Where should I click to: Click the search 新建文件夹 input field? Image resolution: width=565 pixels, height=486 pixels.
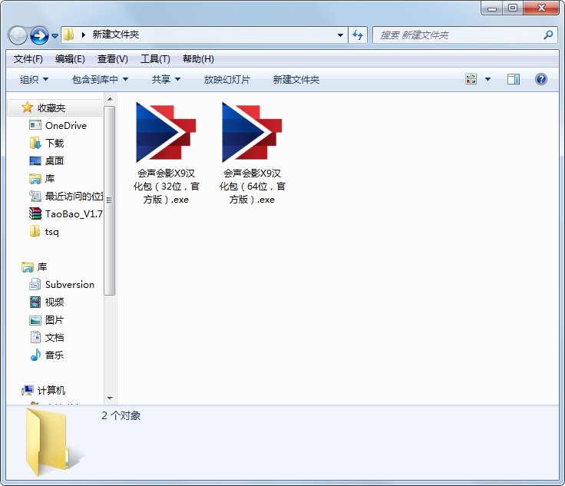(457, 35)
